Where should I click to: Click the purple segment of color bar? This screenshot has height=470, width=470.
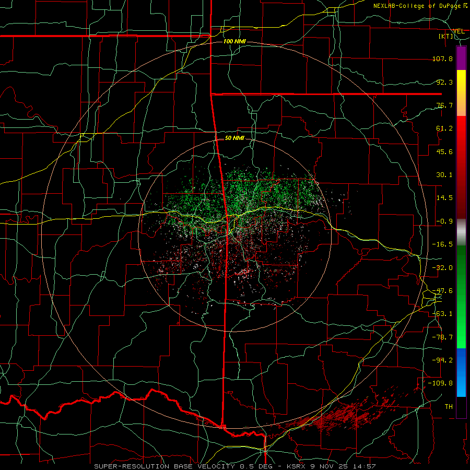point(461,58)
